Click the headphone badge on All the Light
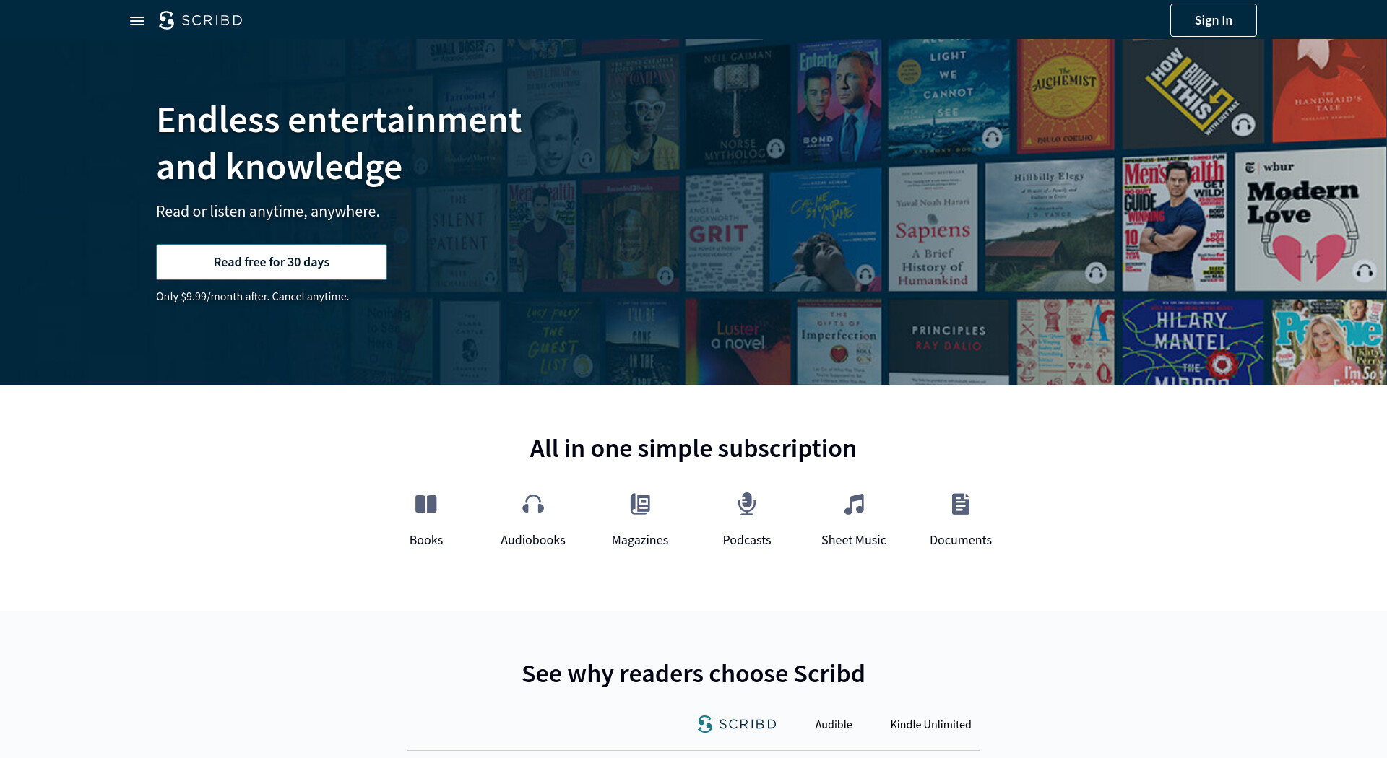The image size is (1387, 758). 992,137
